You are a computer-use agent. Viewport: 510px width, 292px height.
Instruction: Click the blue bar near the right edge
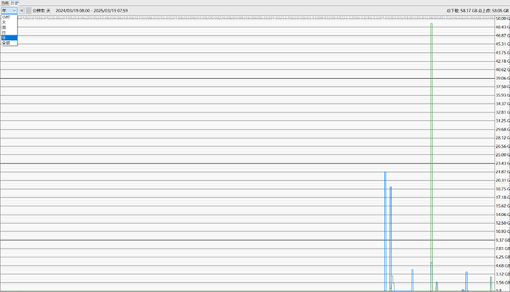466,281
